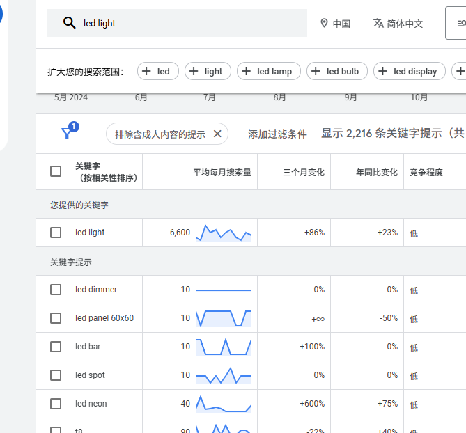Screen dimensions: 466x433
Task: Click the search magnifier icon
Action: [x=69, y=23]
